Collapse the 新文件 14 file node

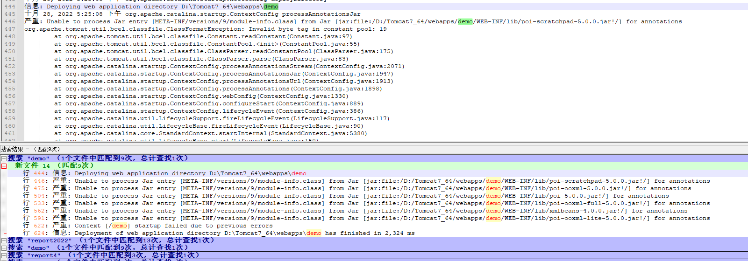(4, 166)
